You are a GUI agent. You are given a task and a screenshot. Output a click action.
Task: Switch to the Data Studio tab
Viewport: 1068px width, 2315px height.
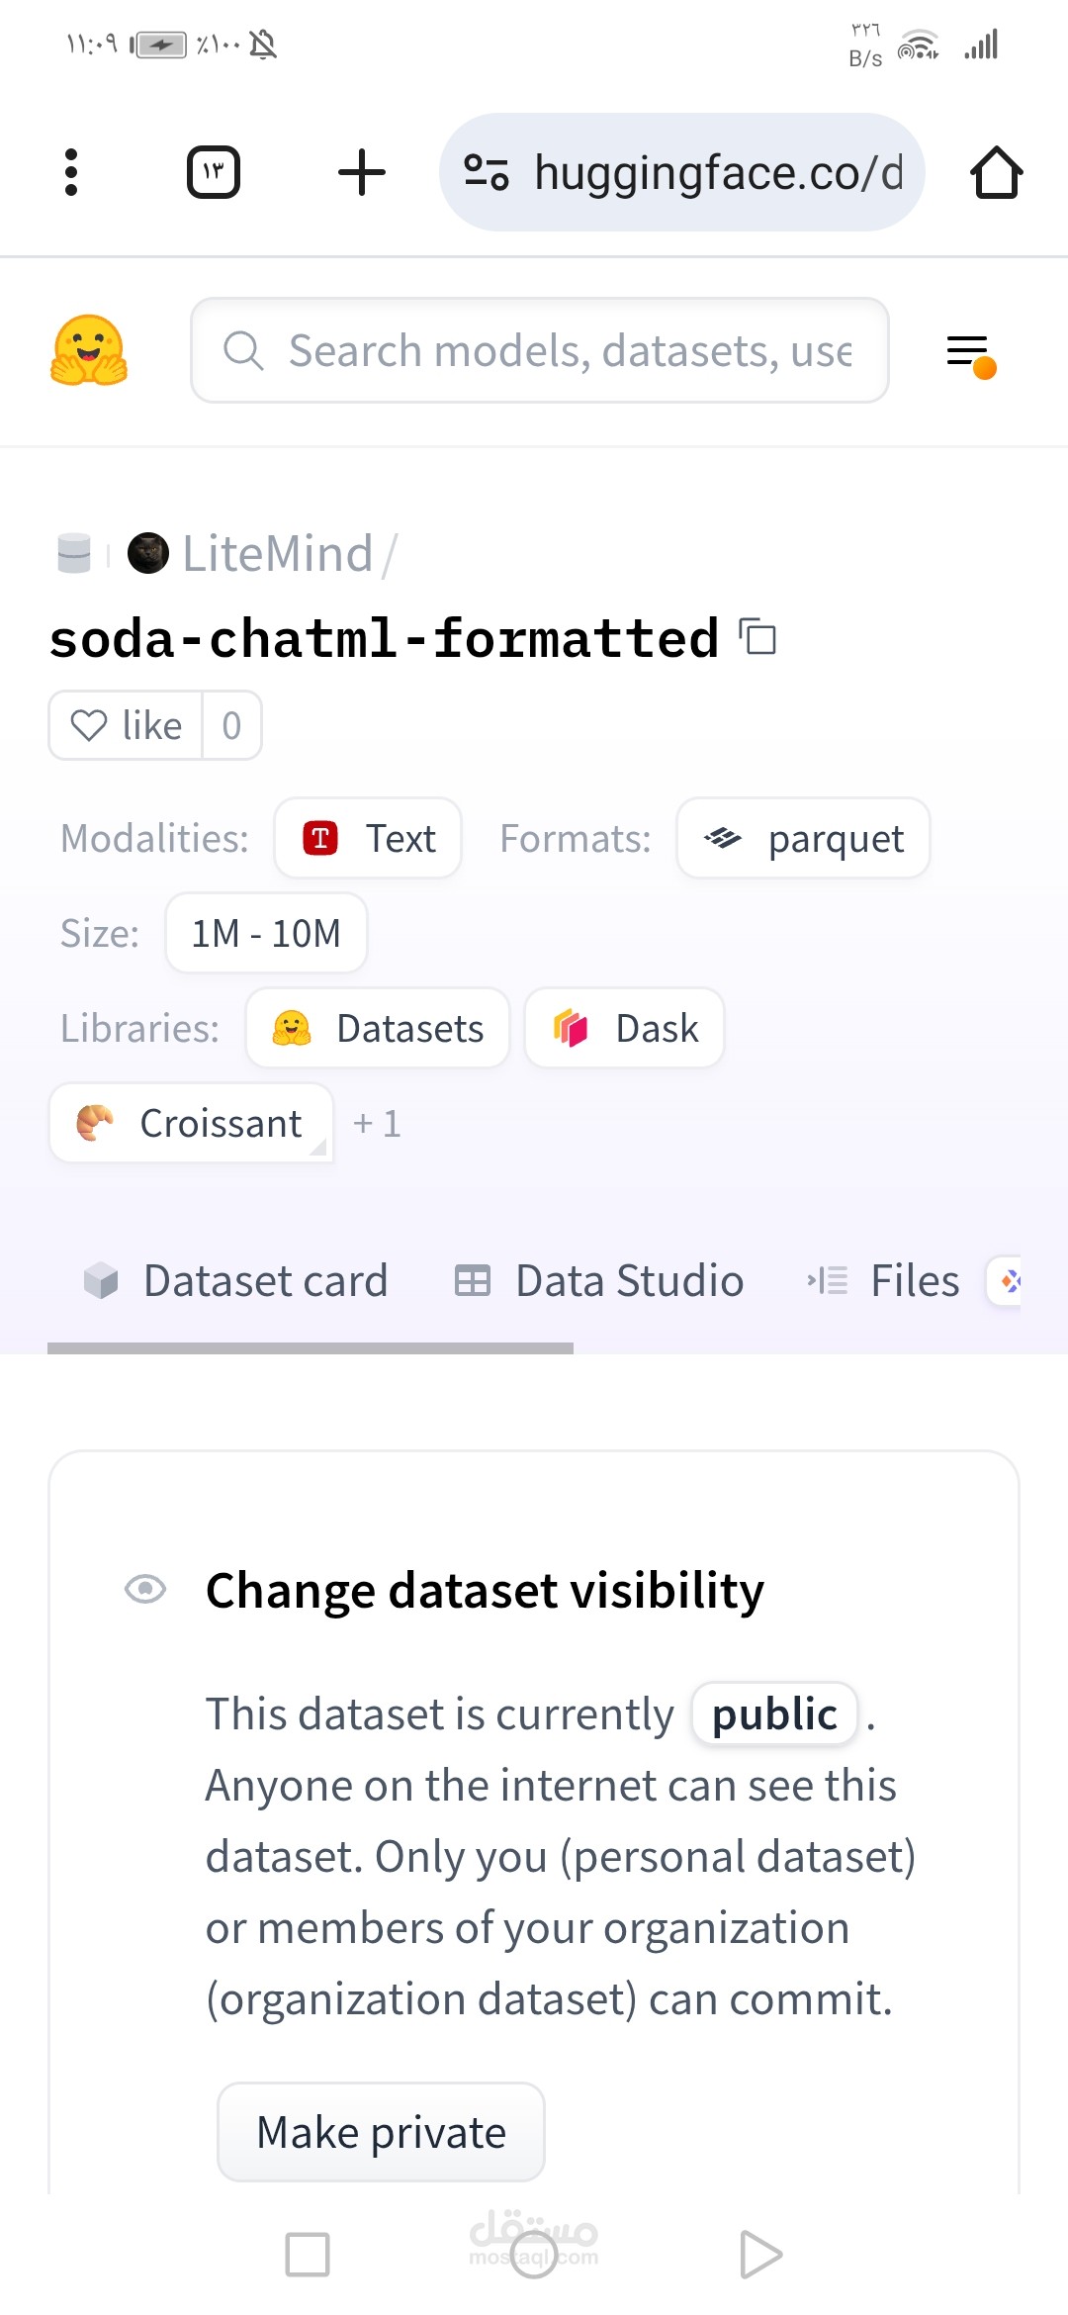599,1281
